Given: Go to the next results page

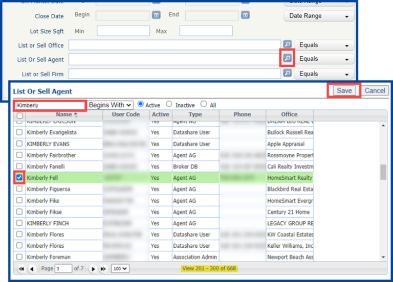Looking at the screenshot, I should click(x=93, y=269).
